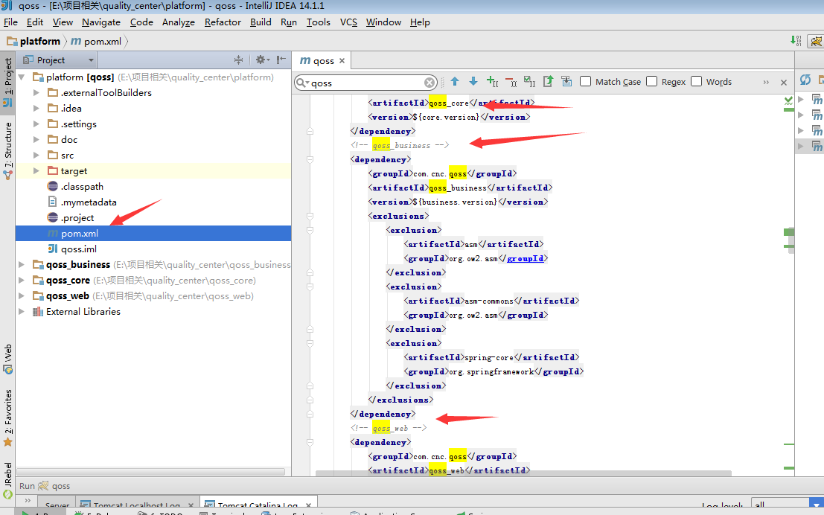Clear the qoss search text
Screen dimensions: 824x515
(x=429, y=83)
